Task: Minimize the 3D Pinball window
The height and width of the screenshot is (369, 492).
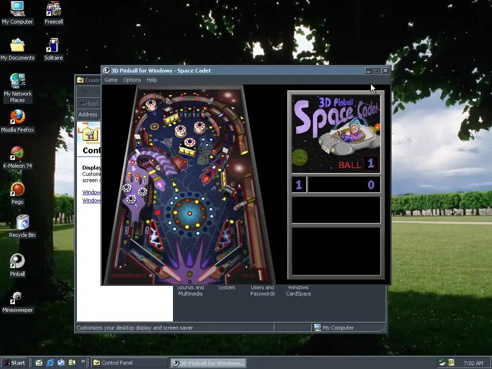Action: (369, 71)
